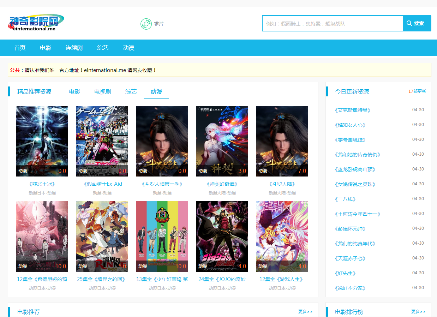Open 《谁知女人心》 in today's updates

point(350,125)
